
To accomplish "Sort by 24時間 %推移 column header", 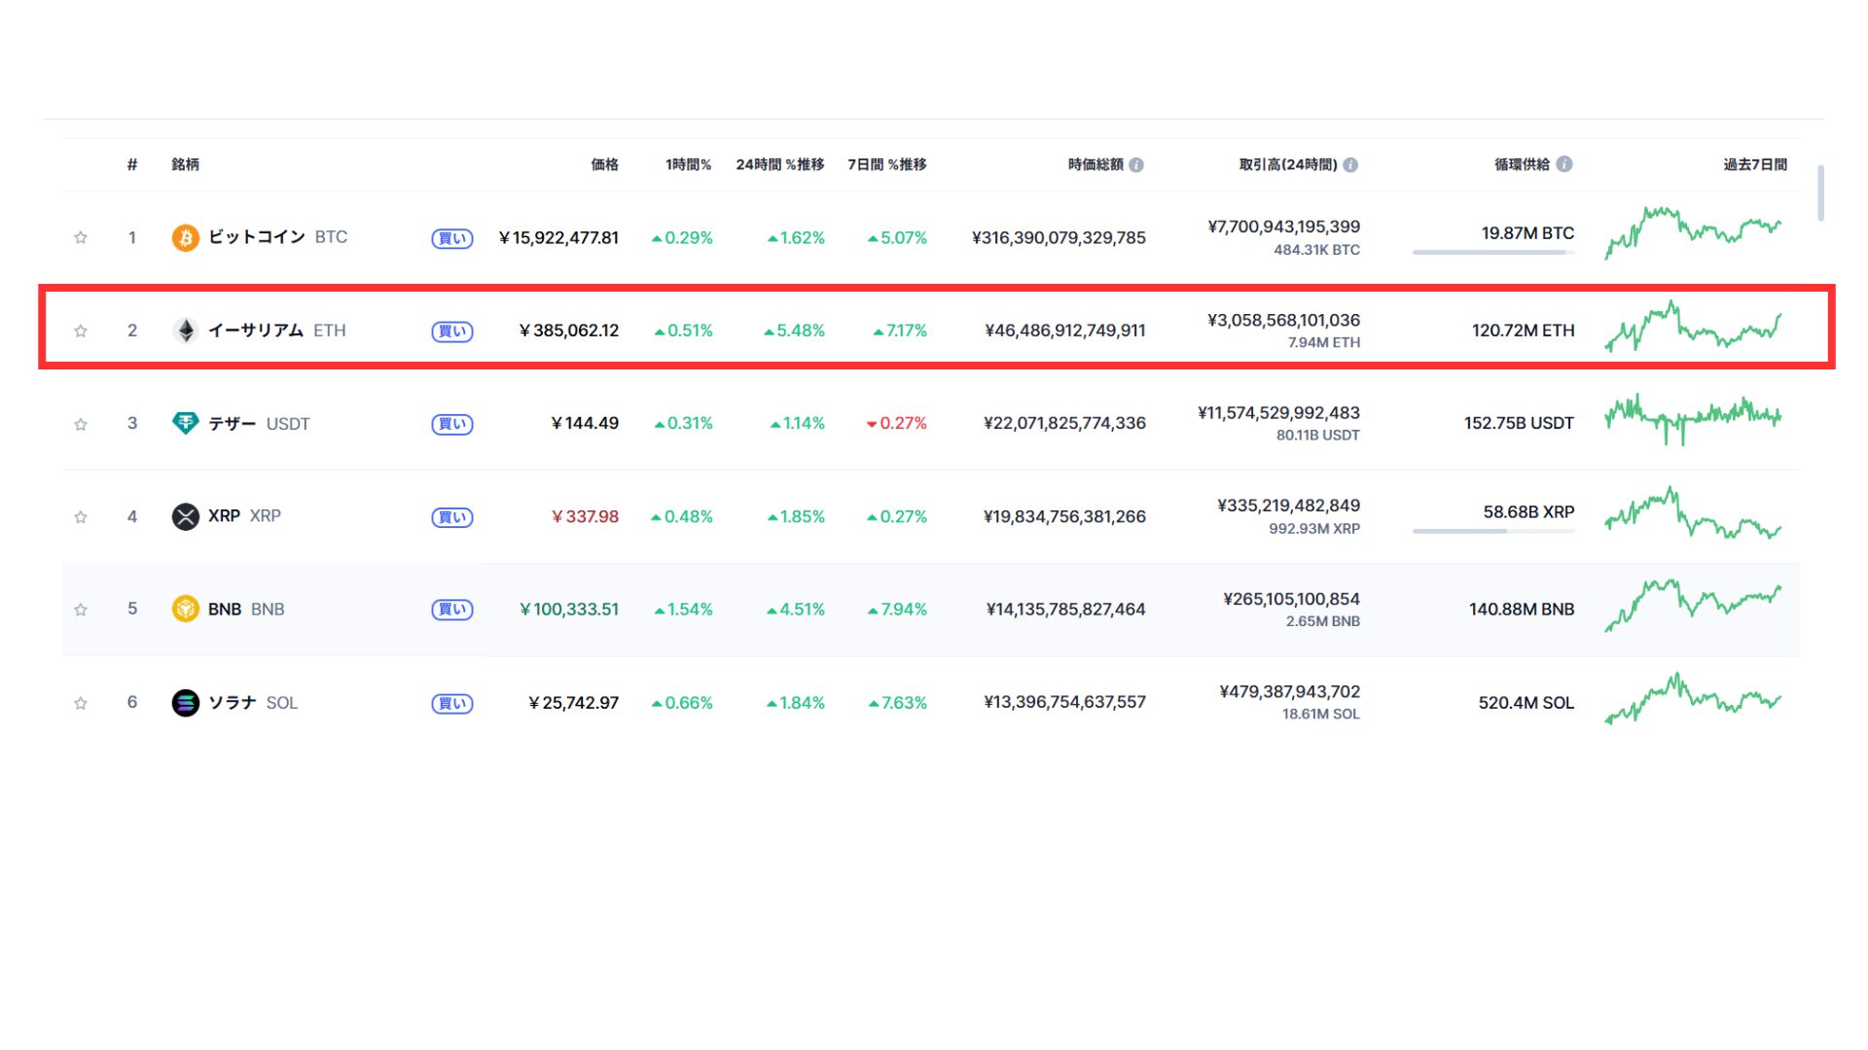I will (780, 164).
